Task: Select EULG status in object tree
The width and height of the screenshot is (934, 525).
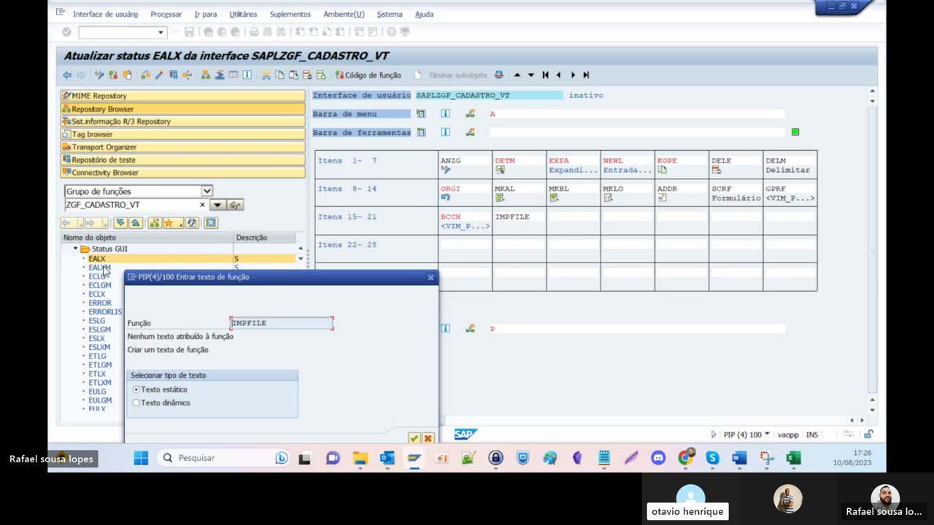Action: point(97,392)
